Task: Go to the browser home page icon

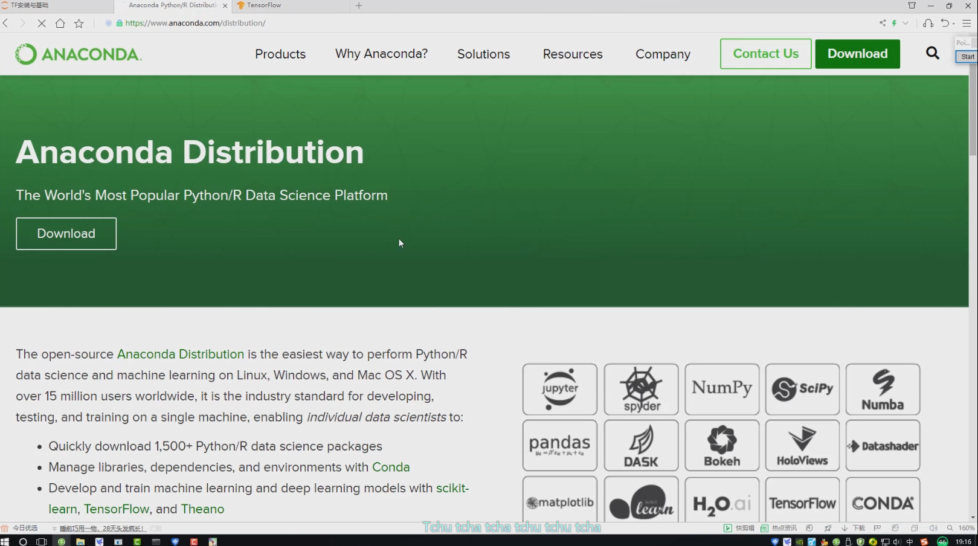Action: click(x=60, y=23)
